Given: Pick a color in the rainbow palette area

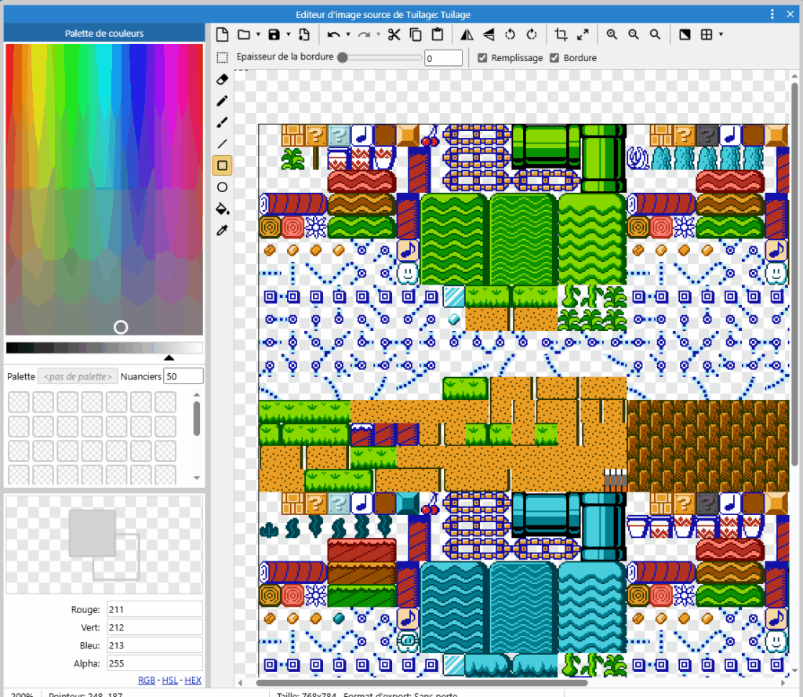Looking at the screenshot, I should 104,190.
